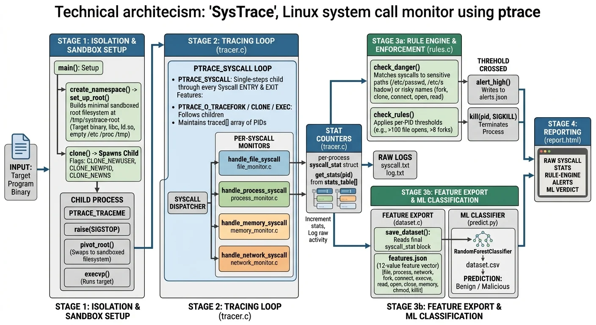Viewport: 596px width, 325px height.
Task: Click the ML CLASSIFIER (predict.py) heading
Action: point(483,218)
